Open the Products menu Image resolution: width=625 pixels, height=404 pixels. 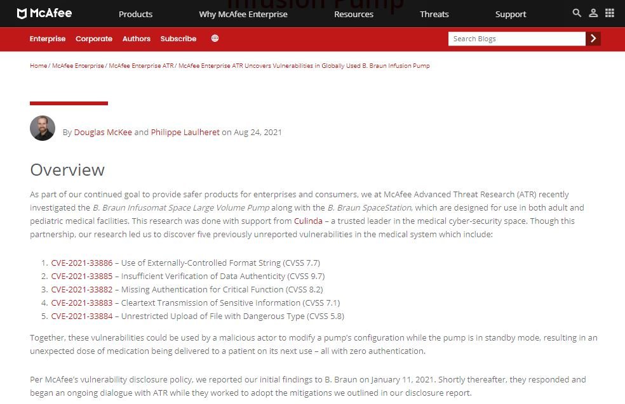tap(135, 14)
